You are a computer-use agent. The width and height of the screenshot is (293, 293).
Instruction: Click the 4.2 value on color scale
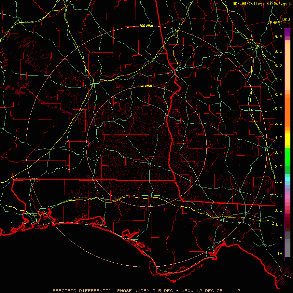[278, 138]
